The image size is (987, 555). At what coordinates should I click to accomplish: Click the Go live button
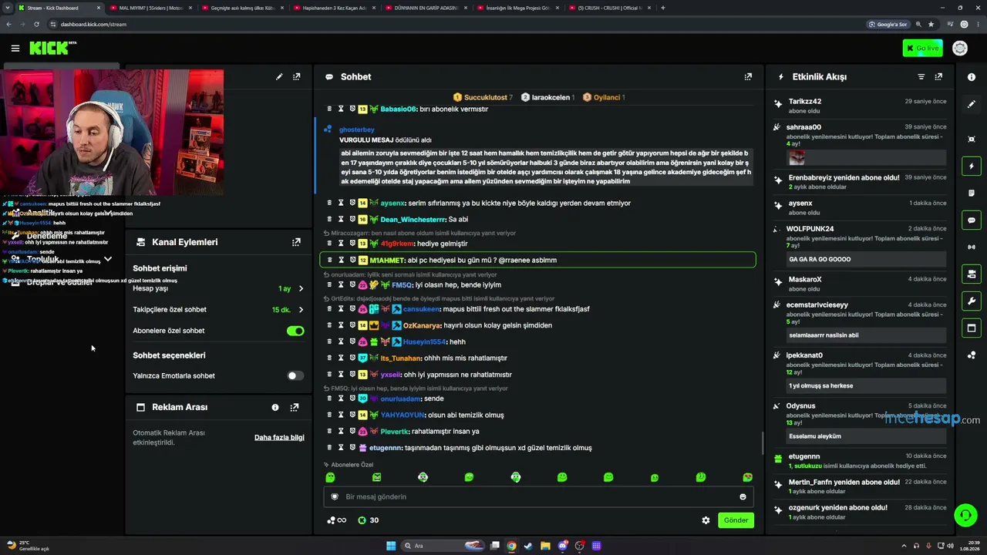[x=922, y=49]
